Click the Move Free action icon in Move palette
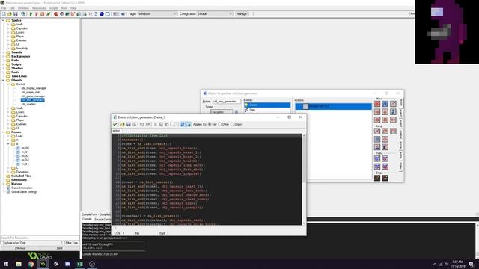The image size is (479, 269). [385, 104]
